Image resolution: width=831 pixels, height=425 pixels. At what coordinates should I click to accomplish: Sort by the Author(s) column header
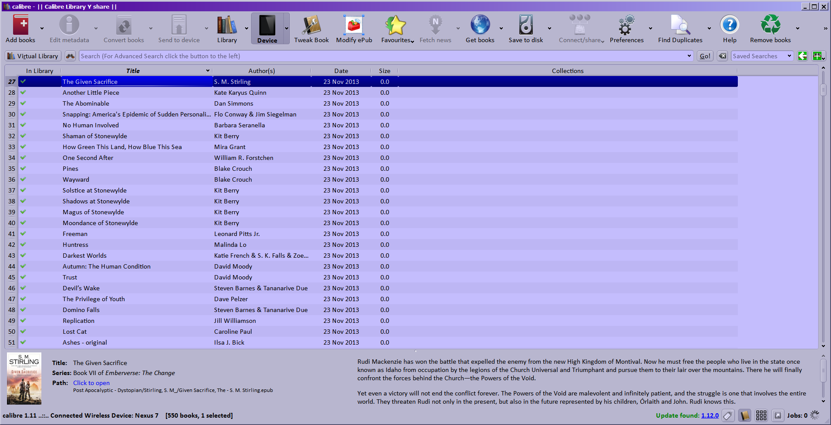tap(262, 71)
